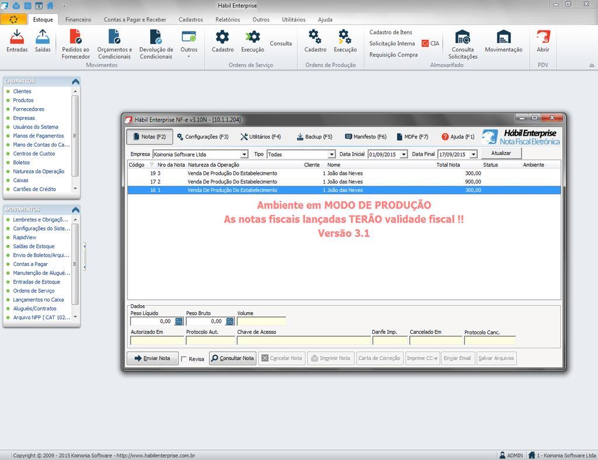This screenshot has height=460, width=598.
Task: Click the Volume input field
Action: [261, 321]
